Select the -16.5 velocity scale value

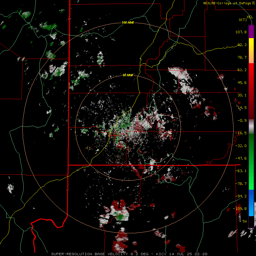[x=241, y=133]
